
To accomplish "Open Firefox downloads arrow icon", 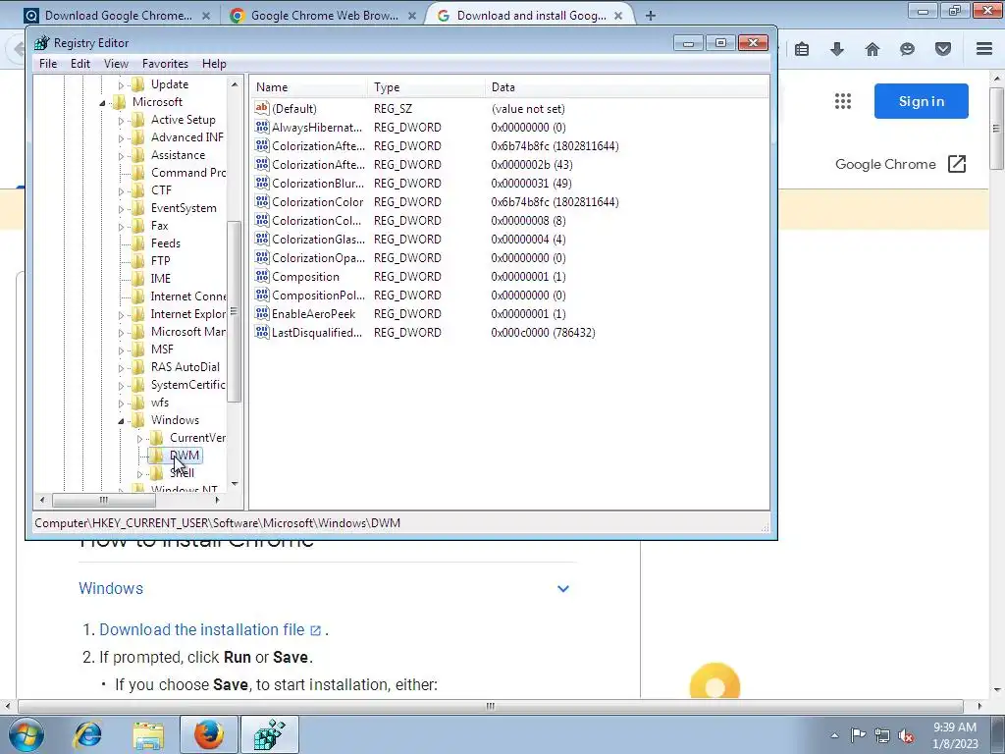I will pos(837,49).
